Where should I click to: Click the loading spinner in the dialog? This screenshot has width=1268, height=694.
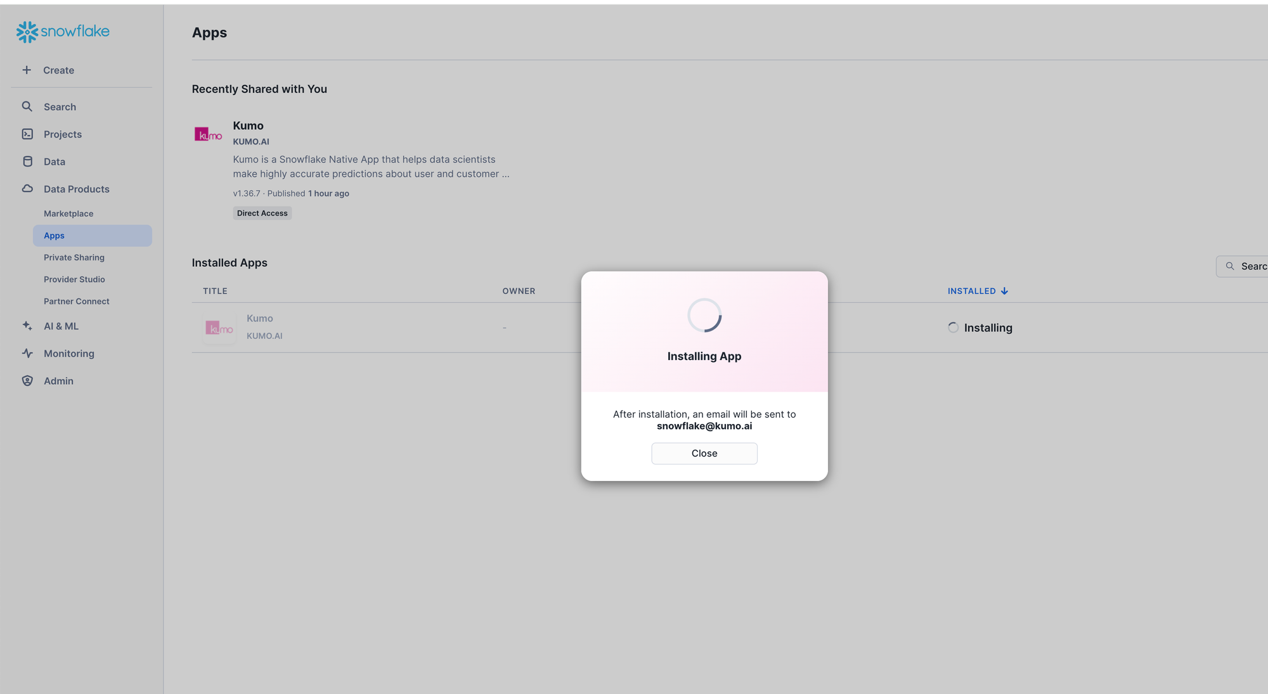point(704,315)
